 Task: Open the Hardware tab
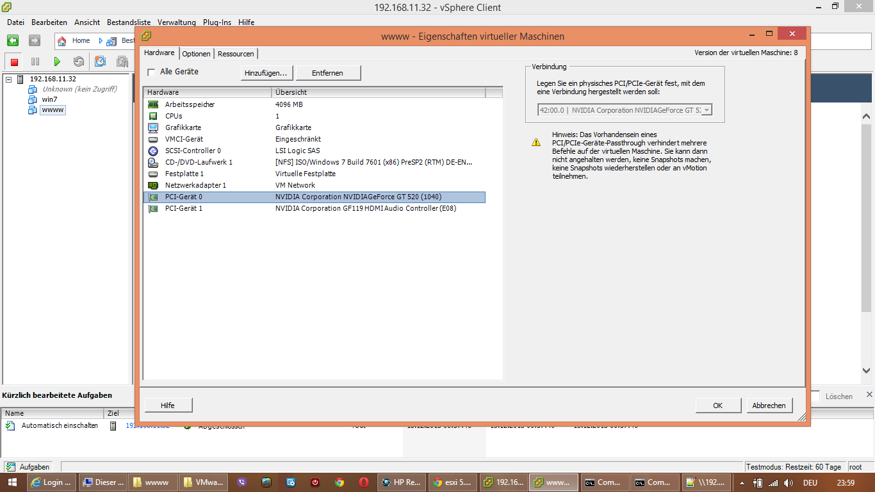[159, 53]
